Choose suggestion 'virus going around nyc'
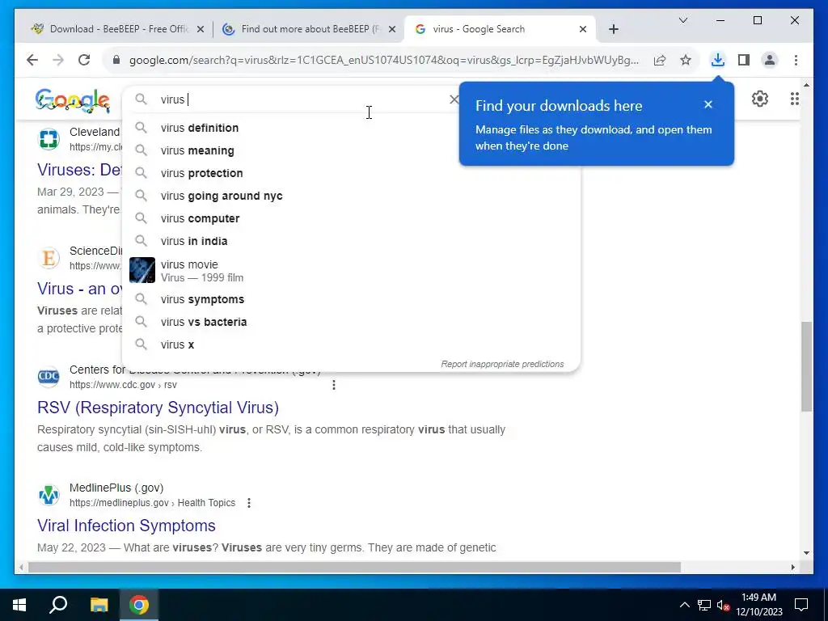The height and width of the screenshot is (621, 828). [x=351, y=196]
